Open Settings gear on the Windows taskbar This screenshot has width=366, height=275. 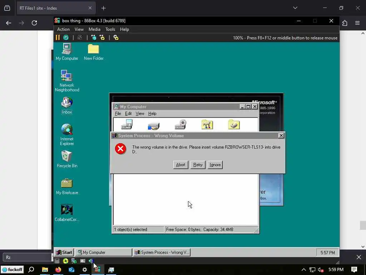[85, 270]
